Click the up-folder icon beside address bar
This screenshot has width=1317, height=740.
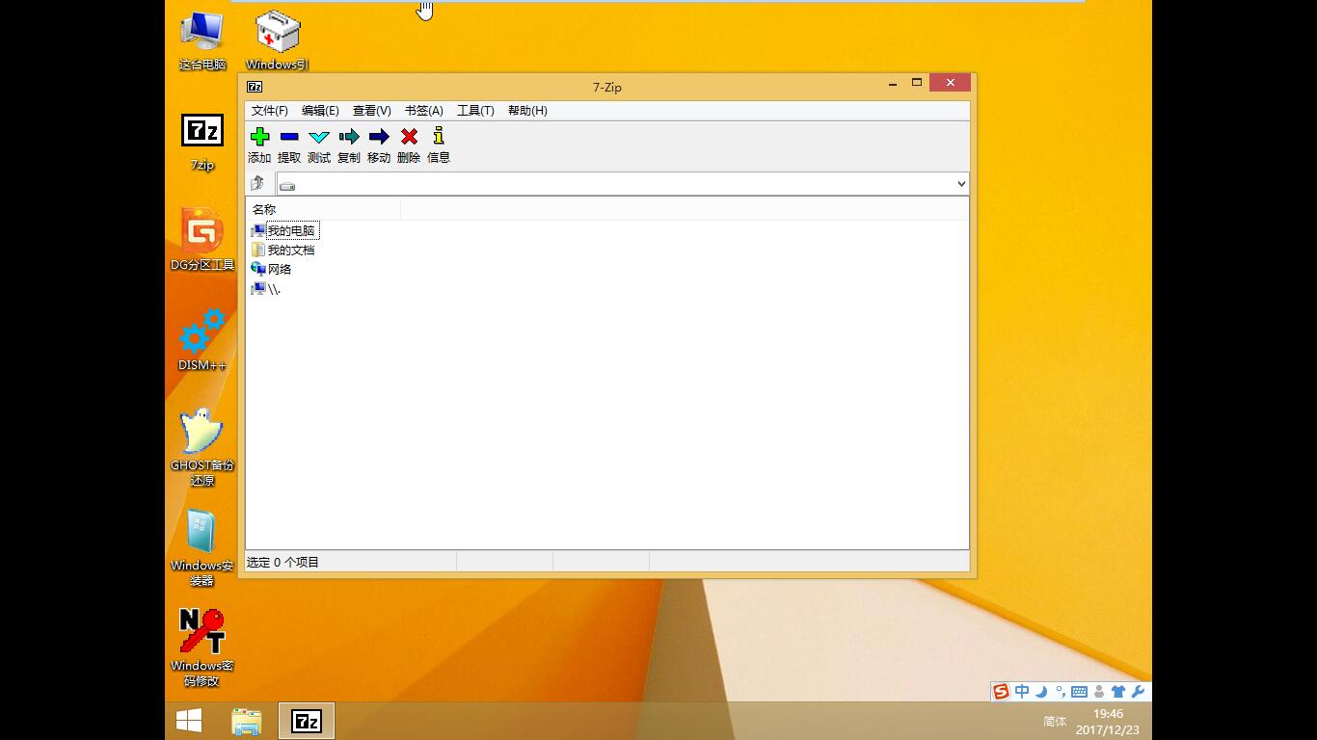[257, 183]
